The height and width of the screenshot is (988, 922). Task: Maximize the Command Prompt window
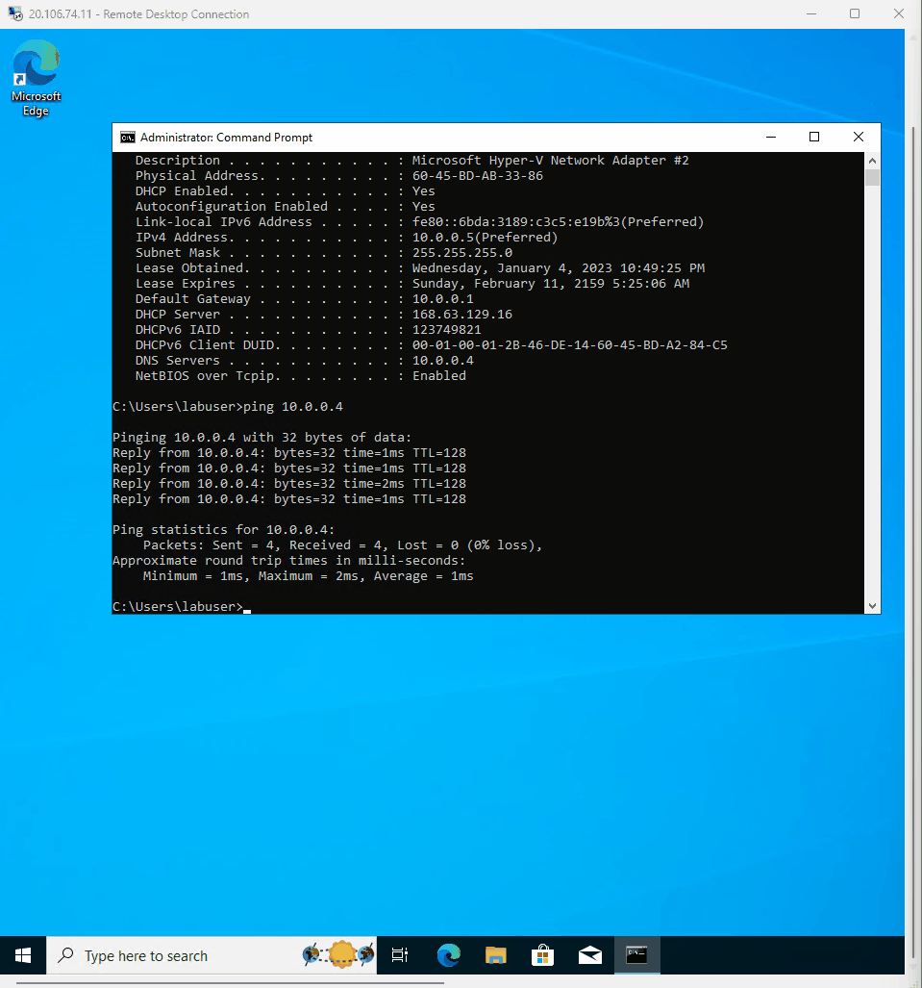coord(814,137)
